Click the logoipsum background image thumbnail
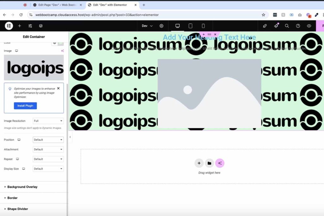324x216 pixels. (x=34, y=67)
